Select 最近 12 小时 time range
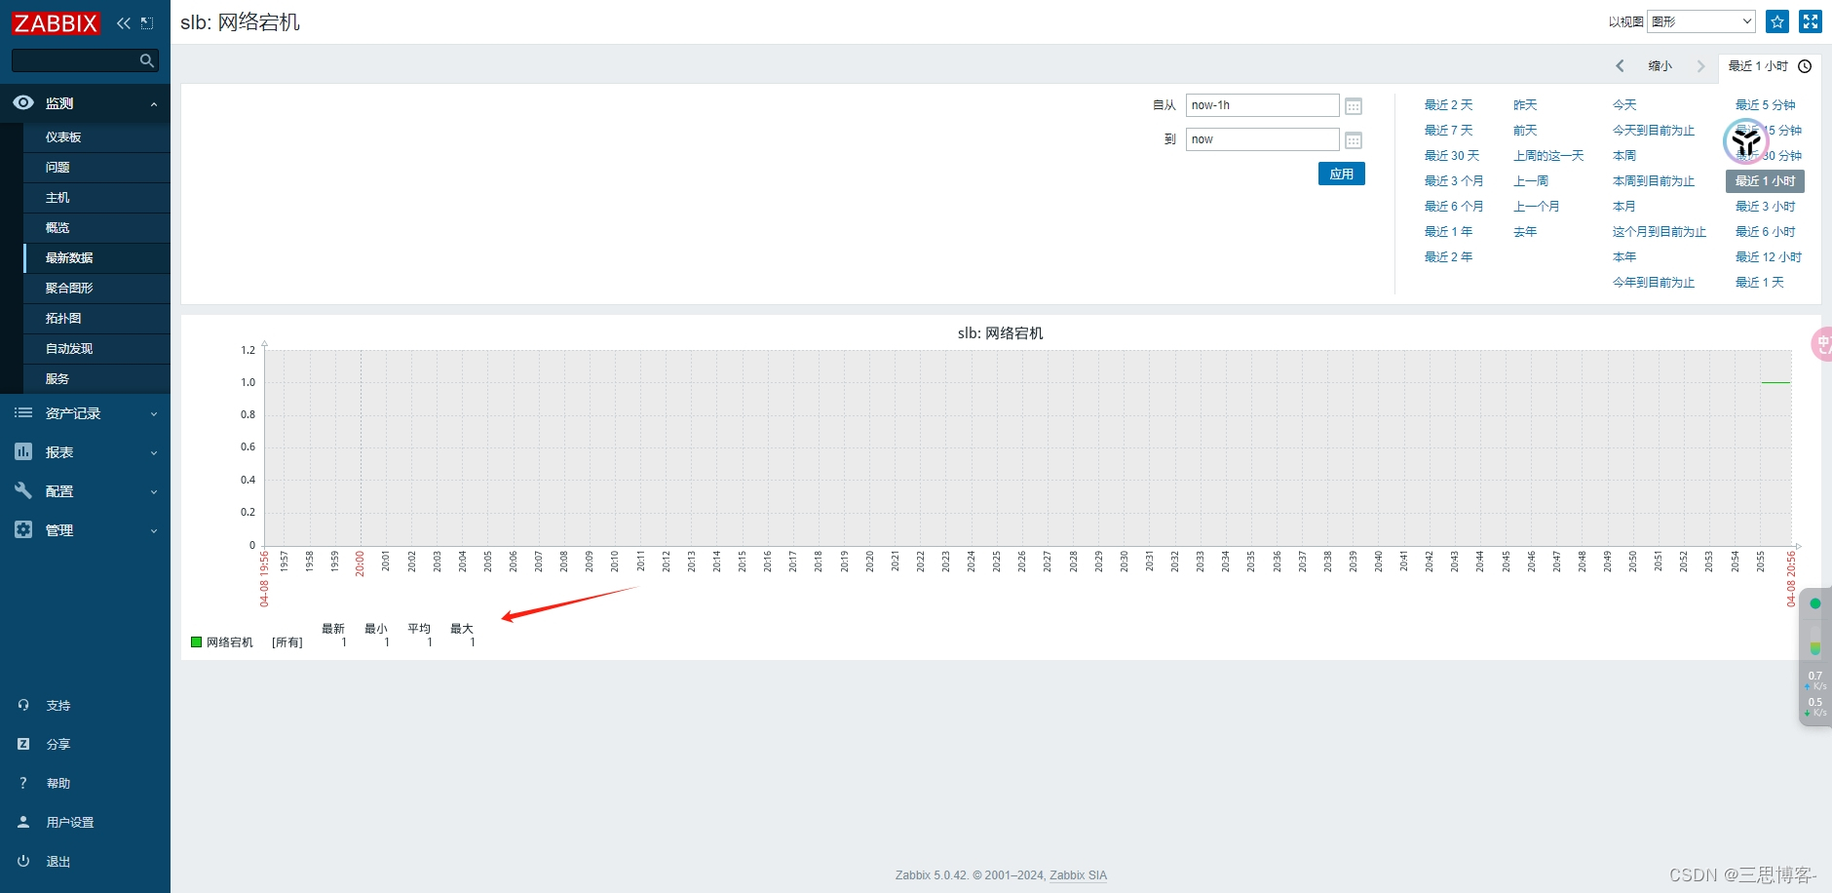Viewport: 1832px width, 893px height. [1769, 256]
